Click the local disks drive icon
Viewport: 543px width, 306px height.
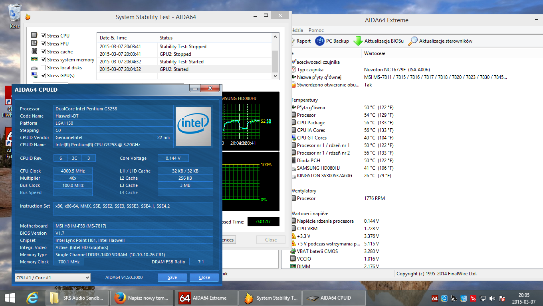[34, 68]
